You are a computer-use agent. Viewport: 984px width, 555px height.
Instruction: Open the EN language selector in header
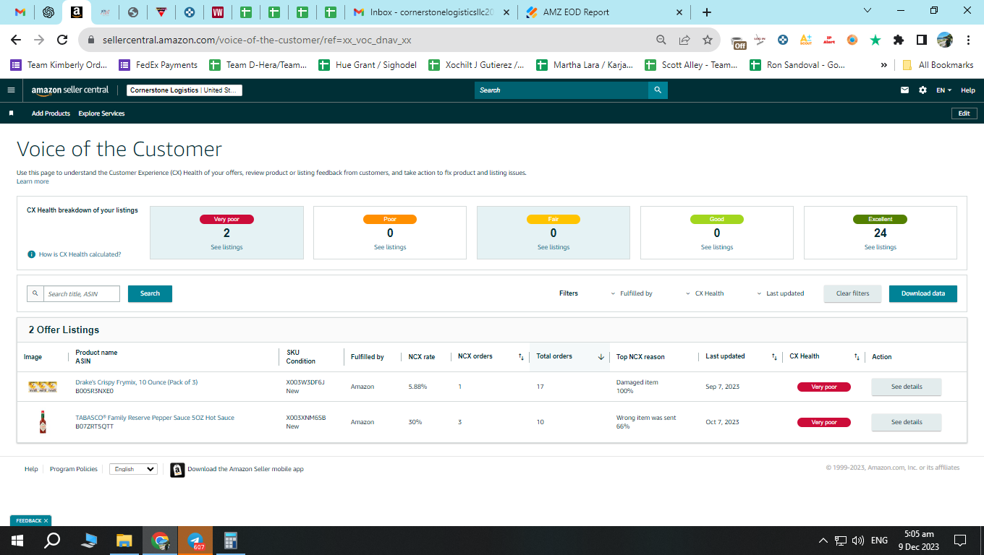944,90
